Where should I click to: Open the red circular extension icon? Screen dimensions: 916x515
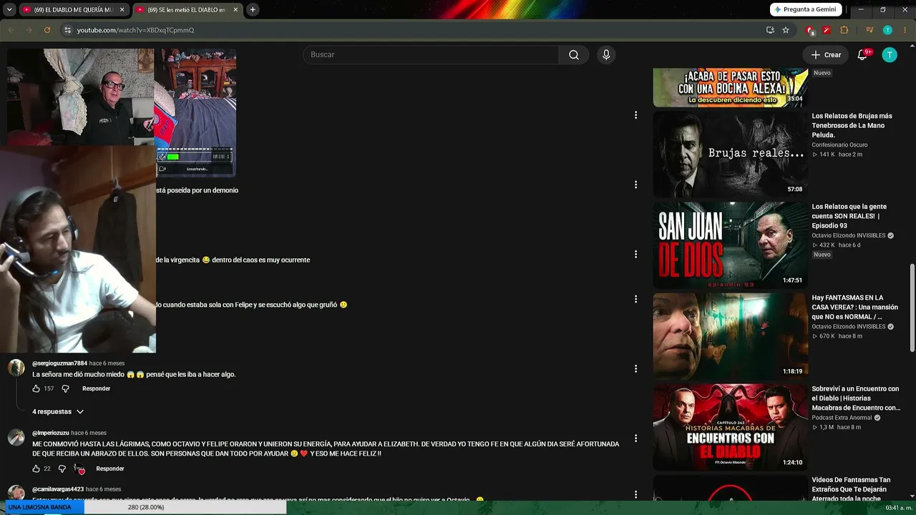point(810,30)
